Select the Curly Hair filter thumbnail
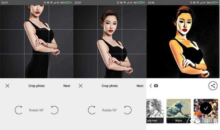220x130 pixels. click(155, 111)
